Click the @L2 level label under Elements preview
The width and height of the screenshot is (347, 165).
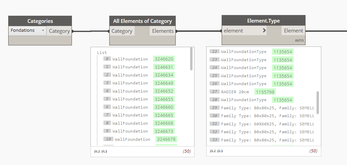(97, 151)
